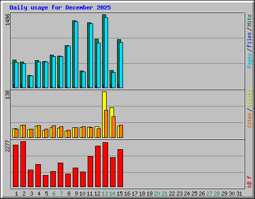Screen dimensions: 255x199
Task: Click day 15 on the x-axis
Action: (x=120, y=194)
